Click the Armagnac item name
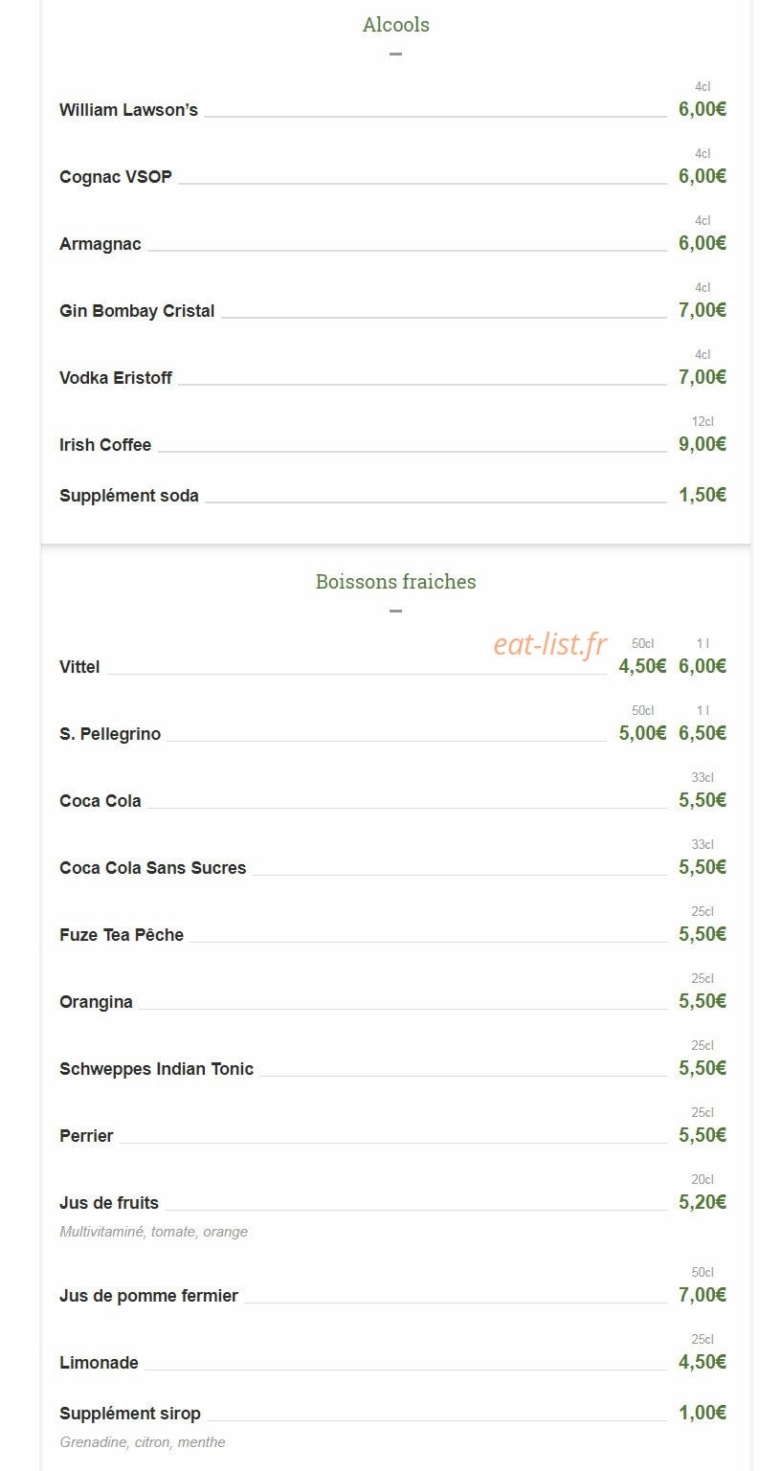This screenshot has width=782, height=1471. click(100, 244)
